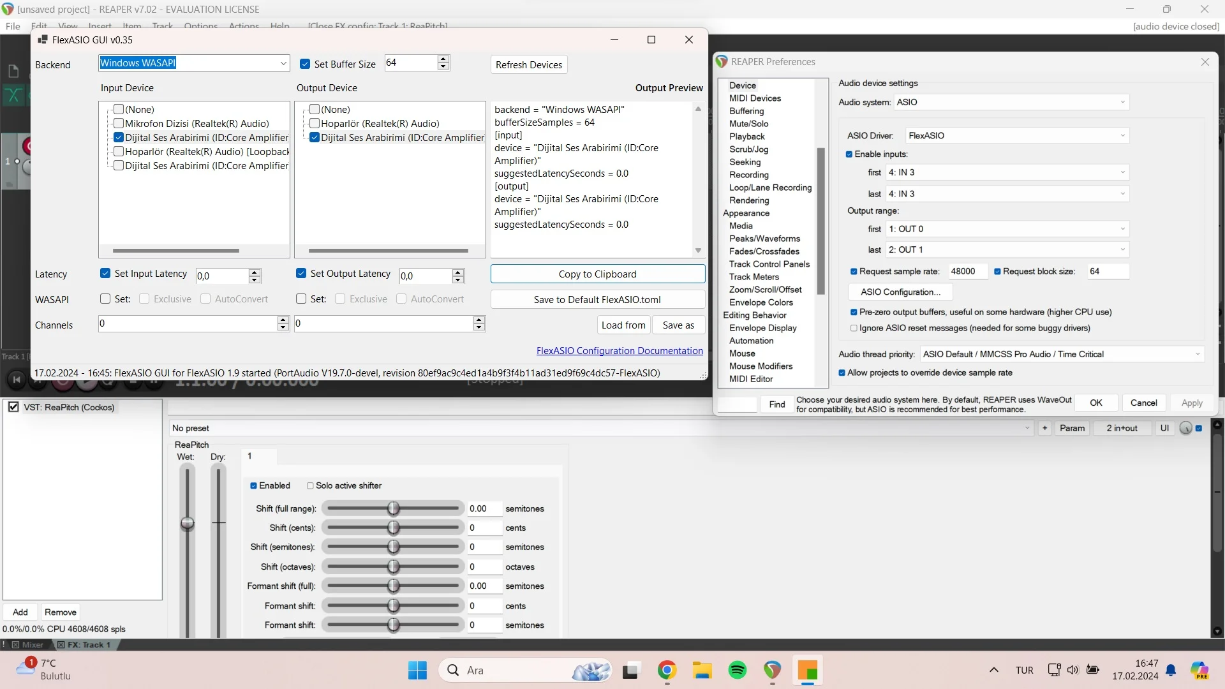Open FlexASIO Configuration Documentation link
Viewport: 1225px width, 689px height.
coord(619,351)
